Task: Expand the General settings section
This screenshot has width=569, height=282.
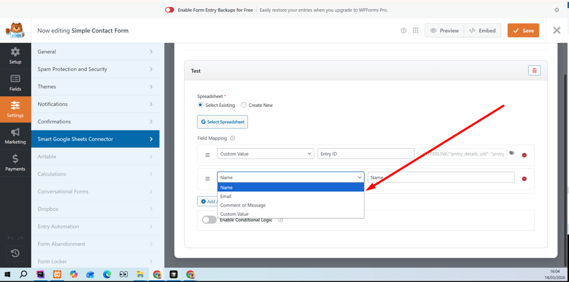Action: (x=95, y=52)
